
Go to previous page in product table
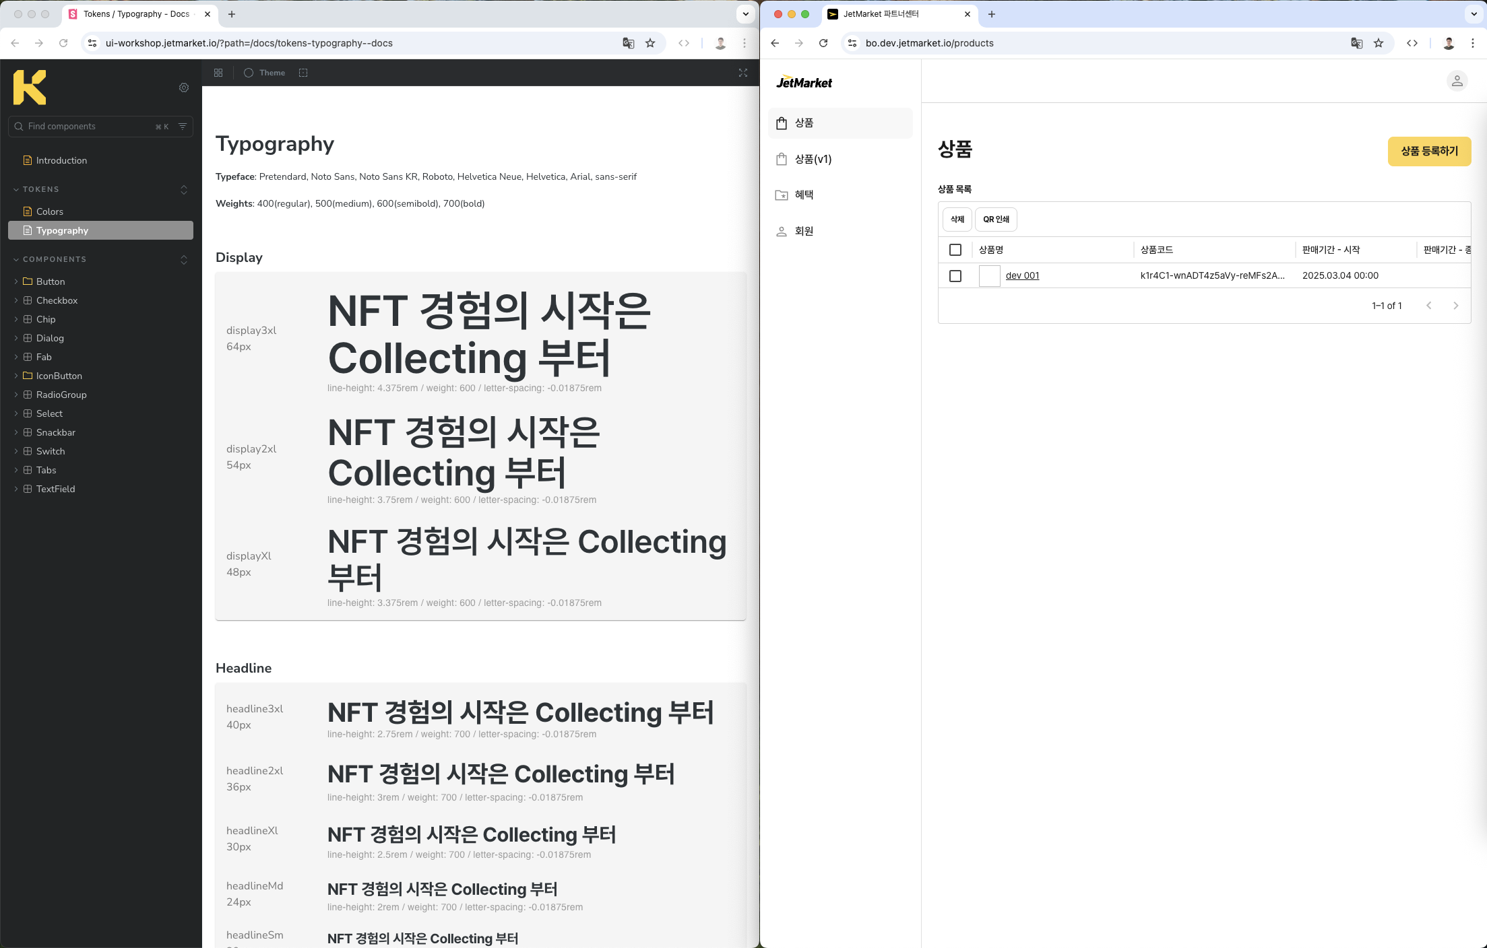[x=1429, y=306]
